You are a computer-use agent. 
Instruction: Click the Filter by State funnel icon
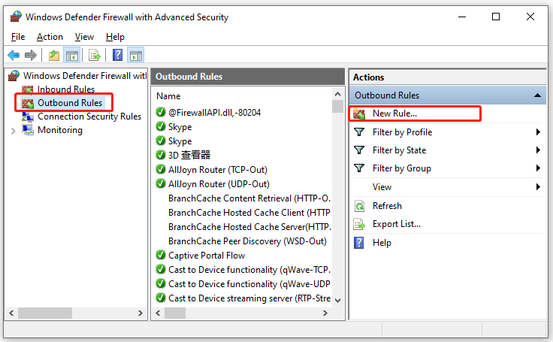coord(359,150)
